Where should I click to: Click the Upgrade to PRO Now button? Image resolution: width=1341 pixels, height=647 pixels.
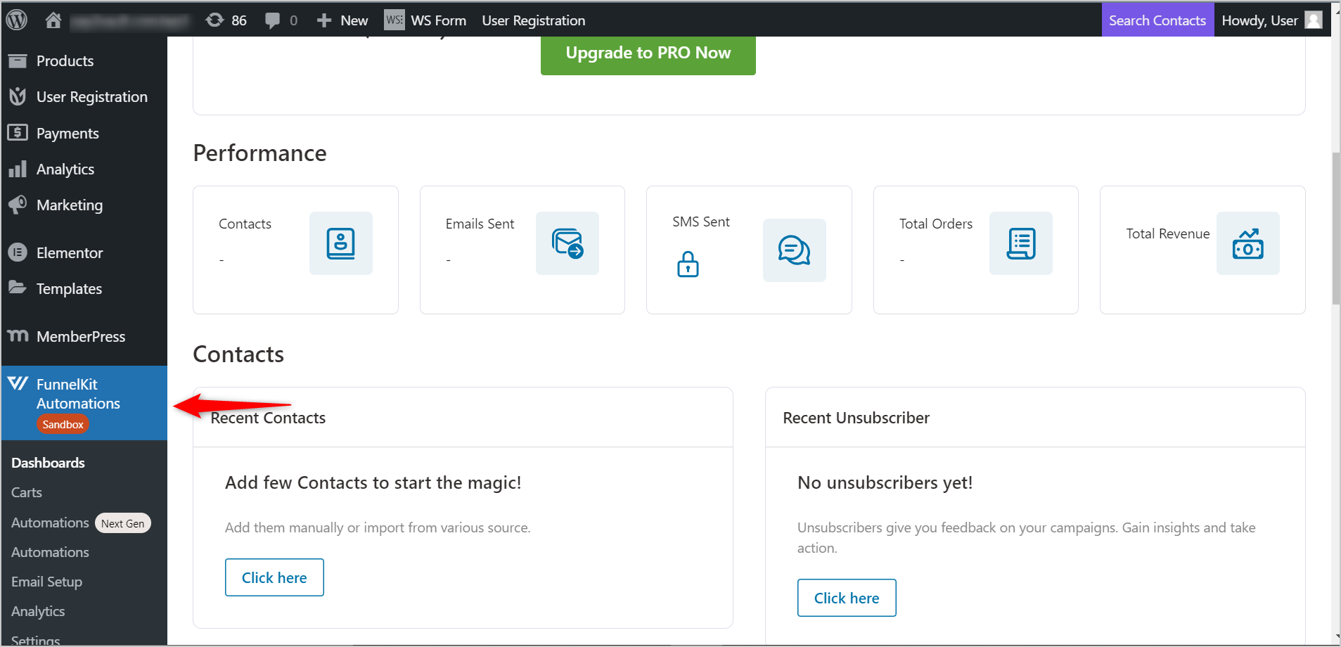pyautogui.click(x=648, y=53)
